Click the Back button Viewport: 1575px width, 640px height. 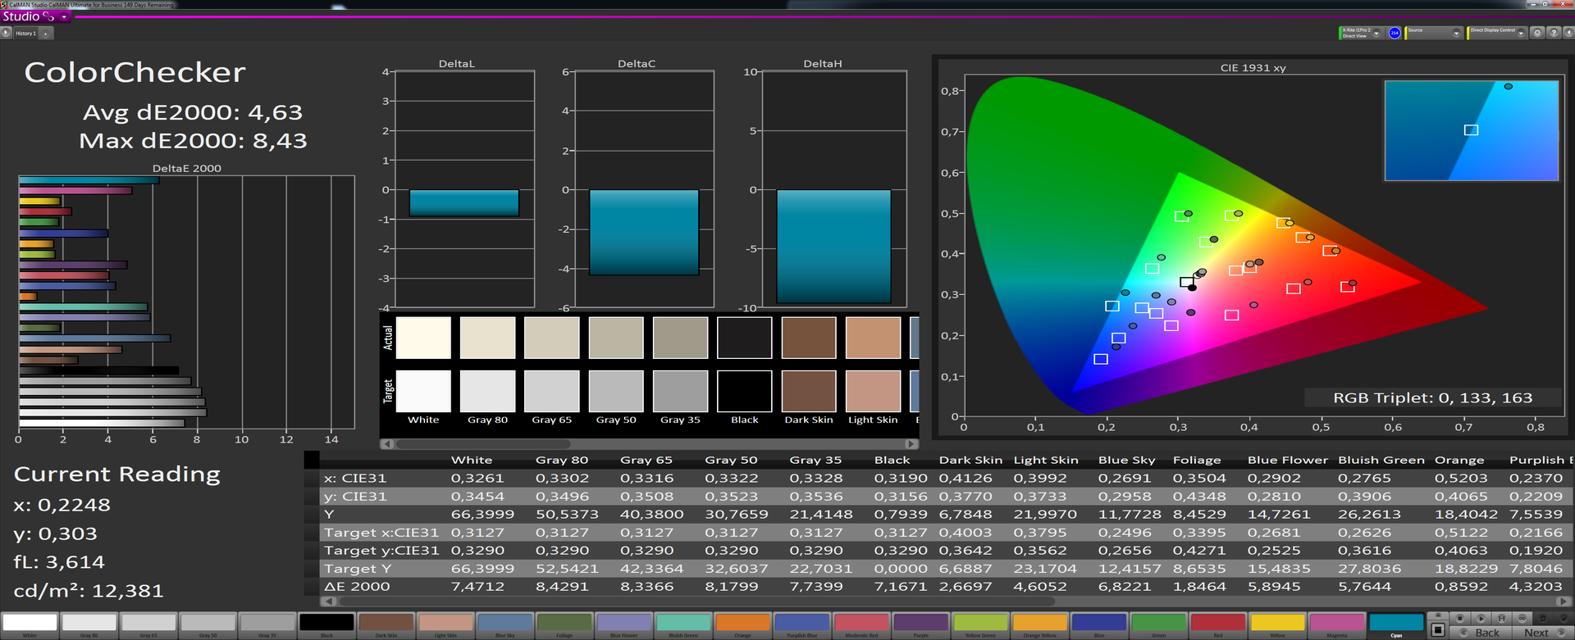click(x=1480, y=633)
